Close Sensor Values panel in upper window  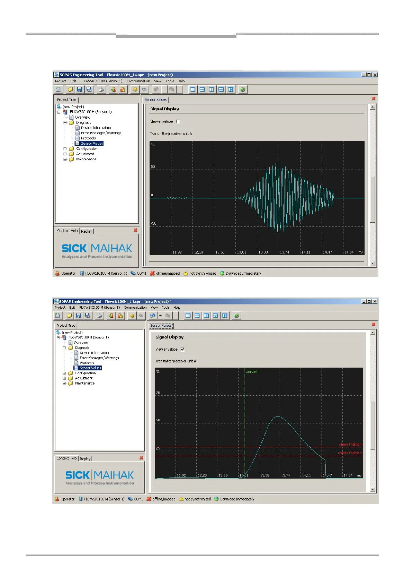point(374,99)
